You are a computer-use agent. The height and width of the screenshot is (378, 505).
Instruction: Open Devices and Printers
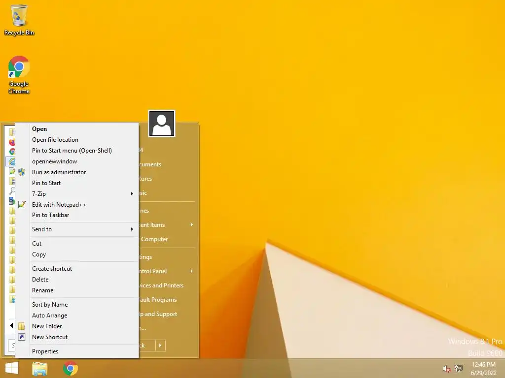coord(168,285)
